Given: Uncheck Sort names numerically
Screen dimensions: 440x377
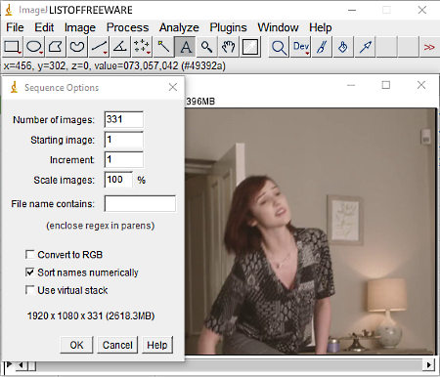Looking at the screenshot, I should coord(30,272).
